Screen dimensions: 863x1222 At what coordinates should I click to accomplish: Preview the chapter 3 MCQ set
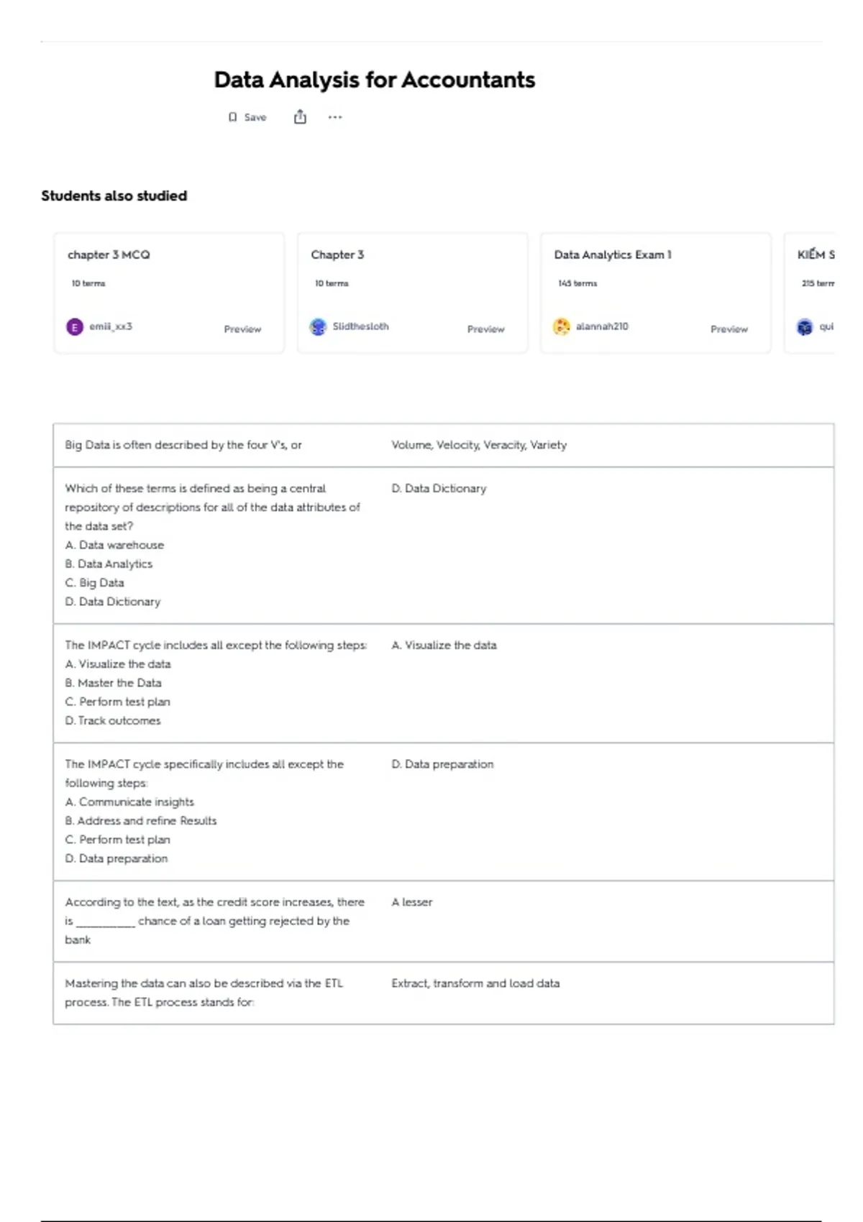tap(242, 329)
